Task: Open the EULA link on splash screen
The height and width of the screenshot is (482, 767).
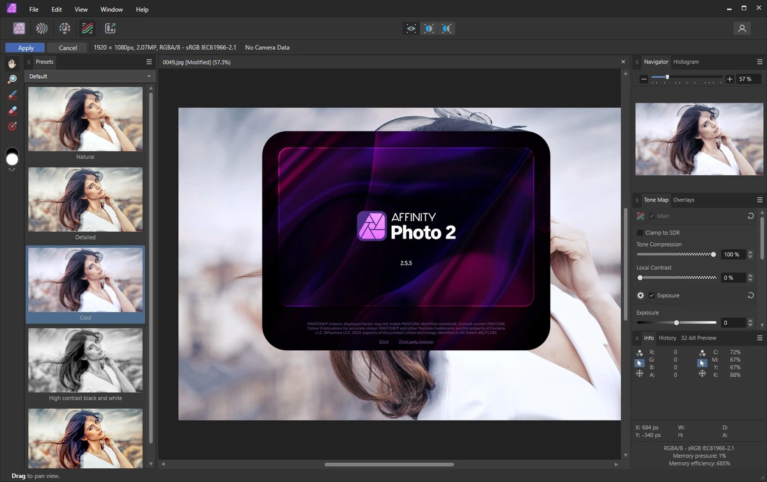Action: (x=383, y=342)
